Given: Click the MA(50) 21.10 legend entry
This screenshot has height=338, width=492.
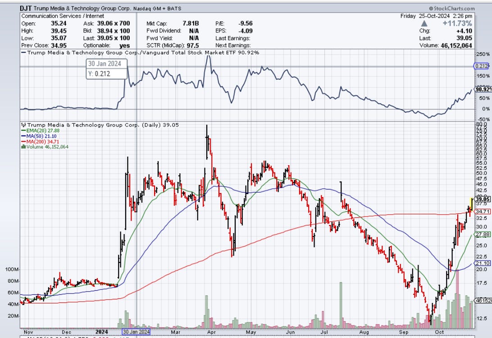Looking at the screenshot, I should [x=39, y=136].
